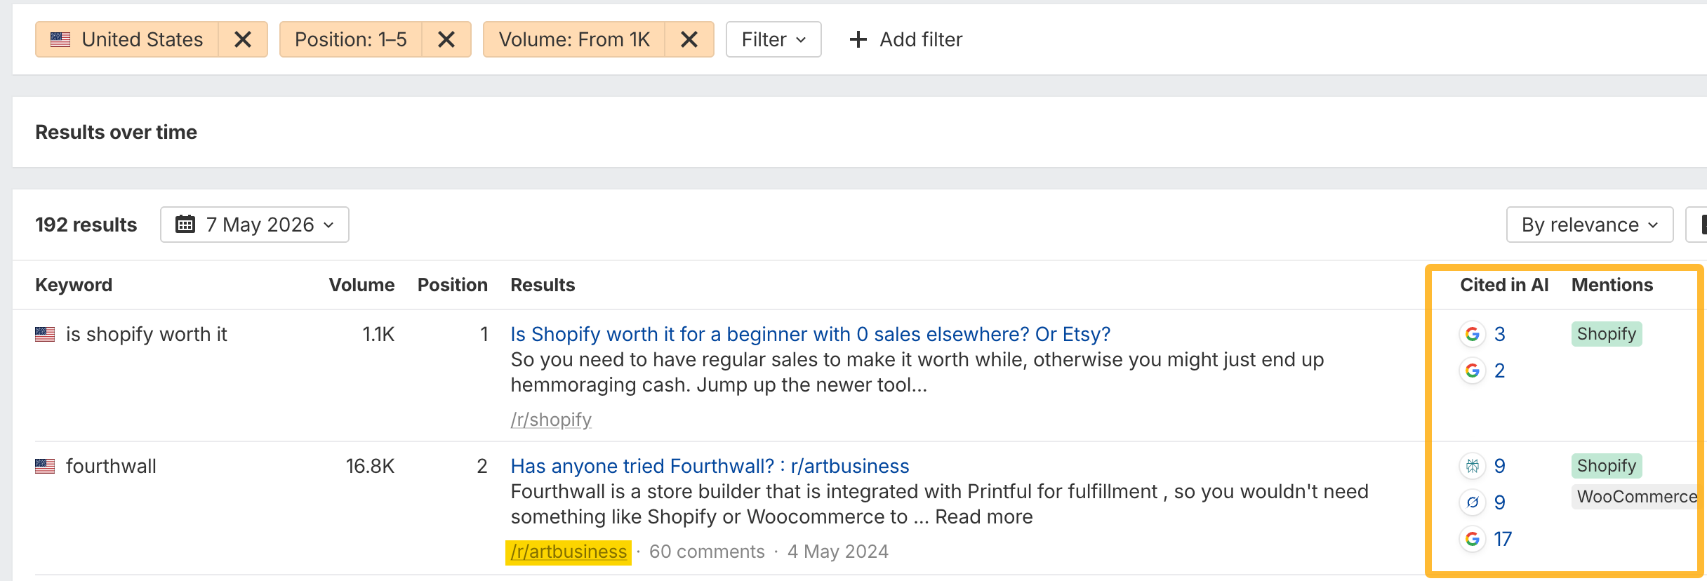This screenshot has width=1707, height=581.
Task: Edit the Position: 1–5 filter
Action: point(351,39)
